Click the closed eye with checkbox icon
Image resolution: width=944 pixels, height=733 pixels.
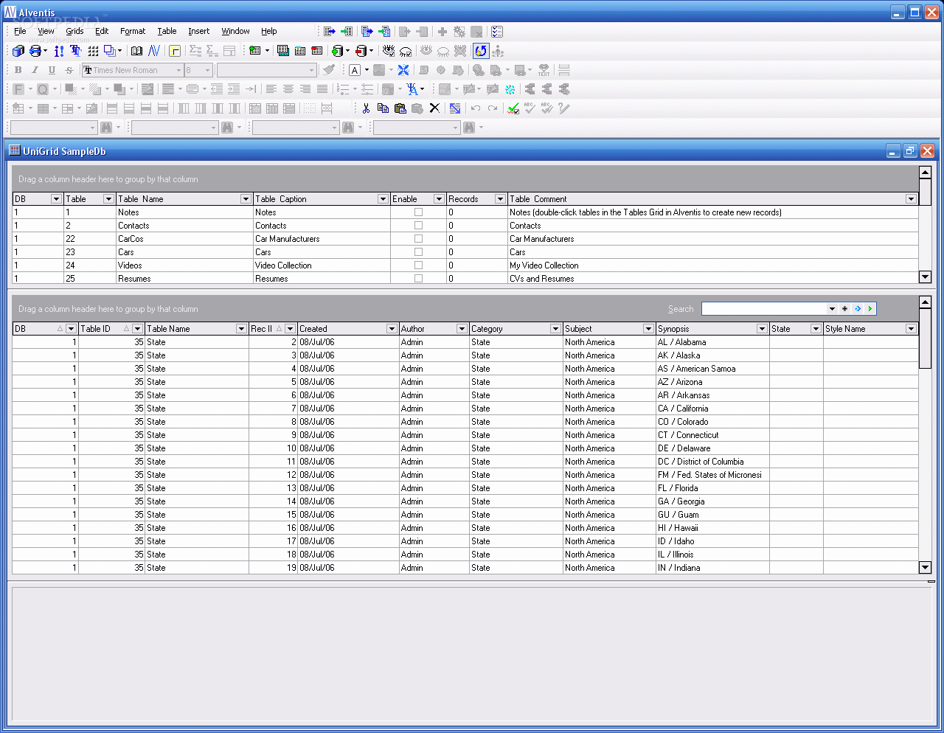pos(406,51)
